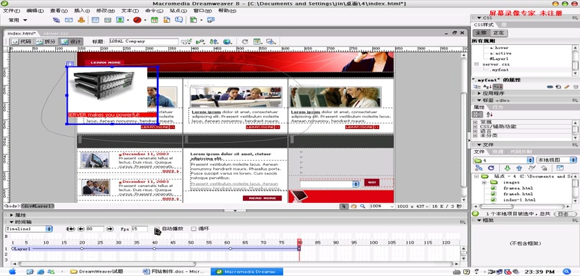Image resolution: width=580 pixels, height=276 pixels.
Task: Insert a div tag using the toolbar icon
Action: (108, 20)
